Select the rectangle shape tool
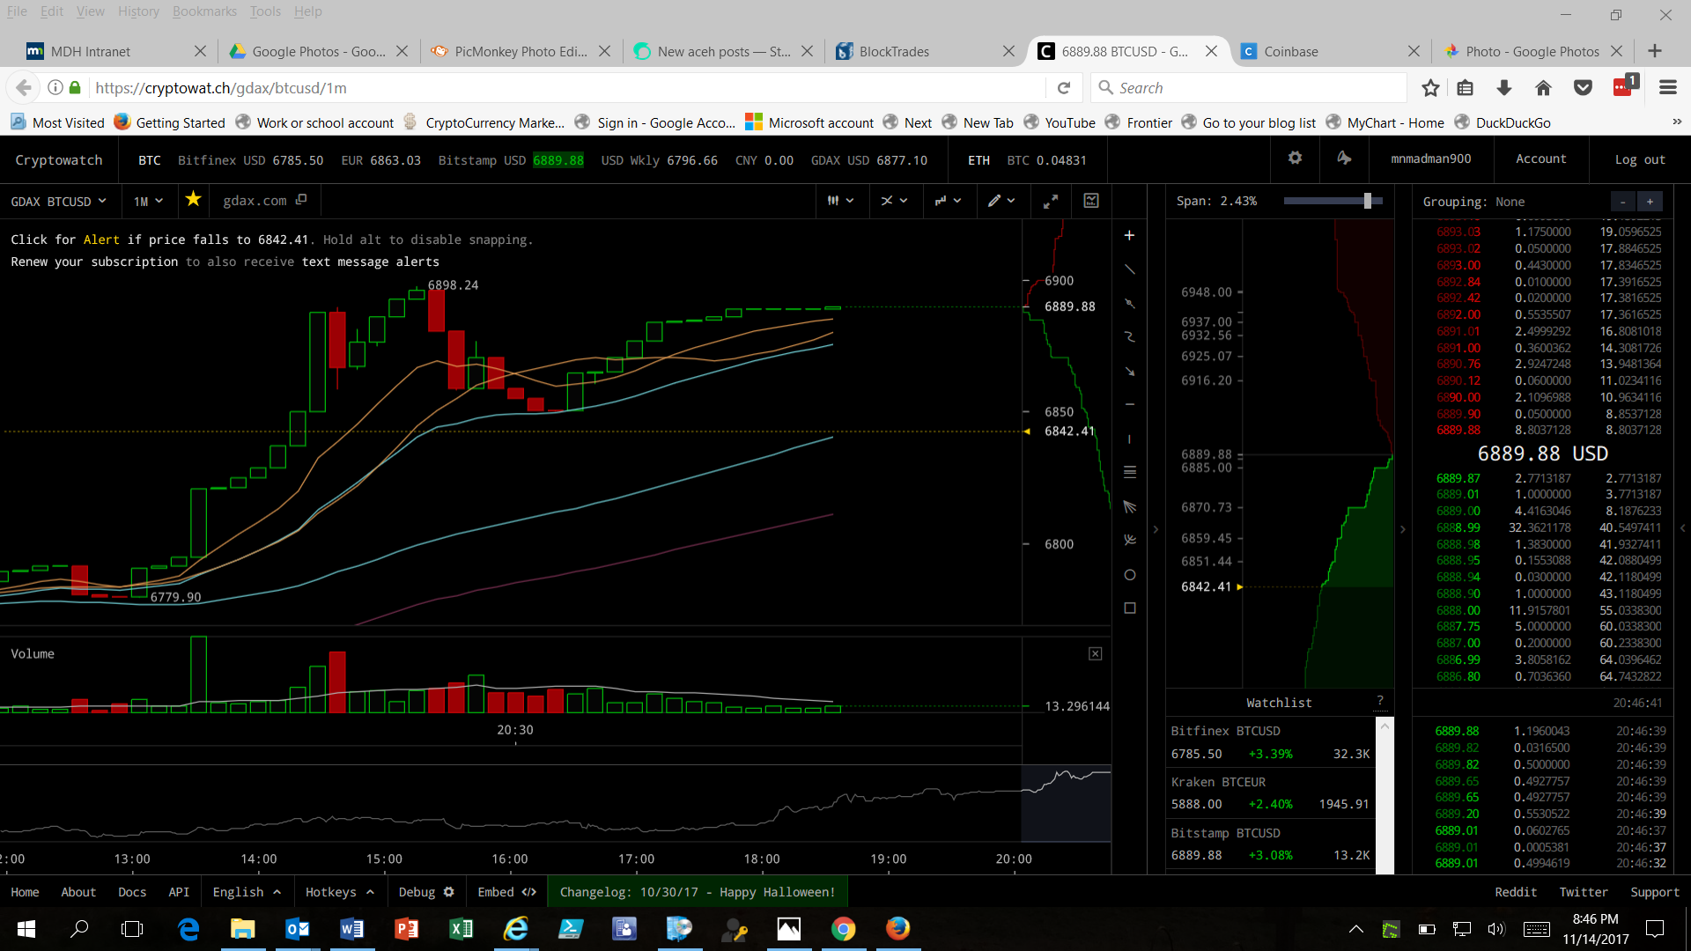The height and width of the screenshot is (951, 1691). click(x=1130, y=608)
